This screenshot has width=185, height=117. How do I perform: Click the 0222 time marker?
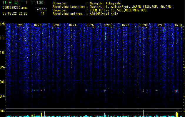tap(38, 25)
